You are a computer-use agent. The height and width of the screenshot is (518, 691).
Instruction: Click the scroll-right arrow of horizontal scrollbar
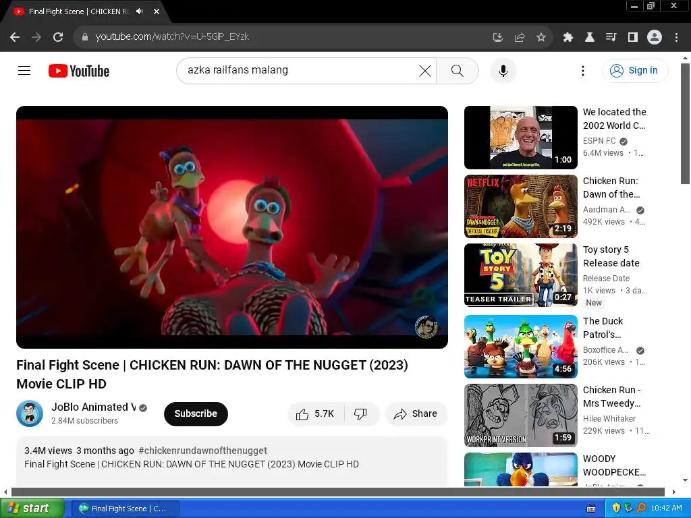[x=674, y=492]
